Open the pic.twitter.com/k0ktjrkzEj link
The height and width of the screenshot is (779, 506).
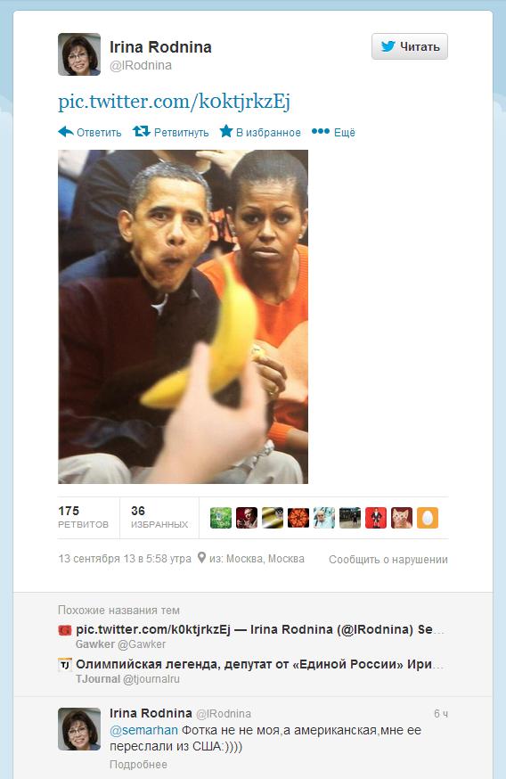click(174, 102)
